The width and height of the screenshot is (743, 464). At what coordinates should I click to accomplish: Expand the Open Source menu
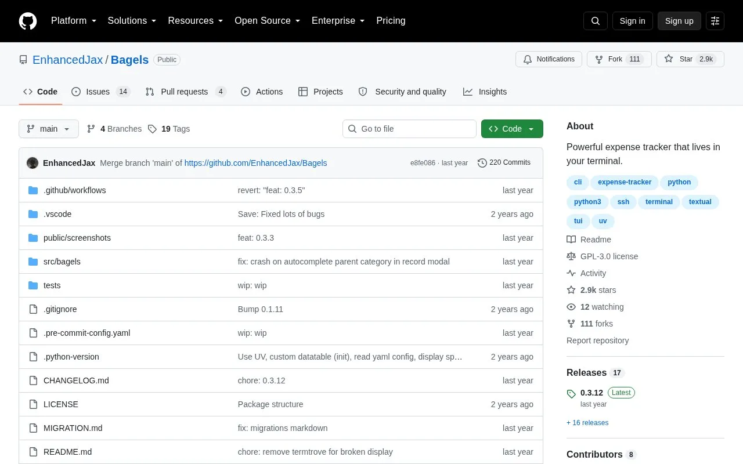pyautogui.click(x=268, y=21)
